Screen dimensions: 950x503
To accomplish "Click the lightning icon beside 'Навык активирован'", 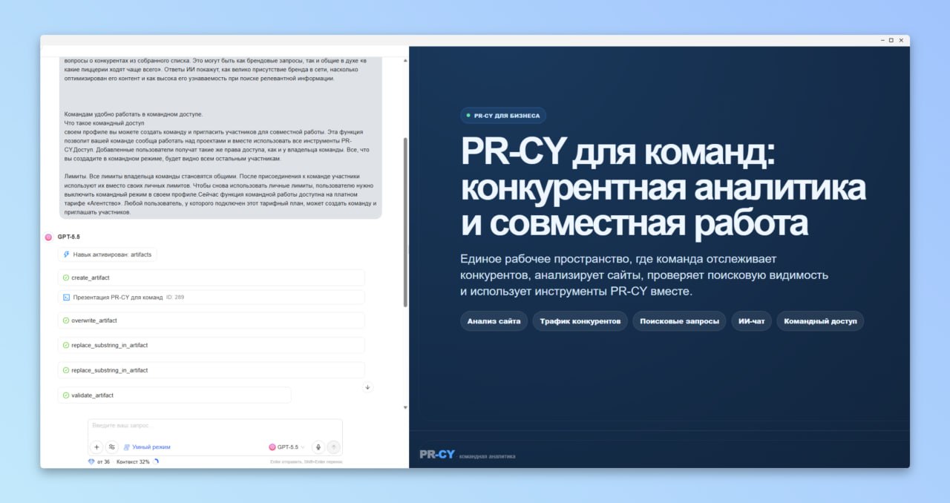I will tap(66, 254).
